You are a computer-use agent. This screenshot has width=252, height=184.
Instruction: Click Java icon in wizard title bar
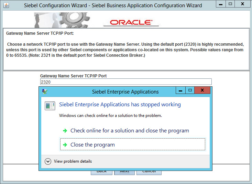6,5
